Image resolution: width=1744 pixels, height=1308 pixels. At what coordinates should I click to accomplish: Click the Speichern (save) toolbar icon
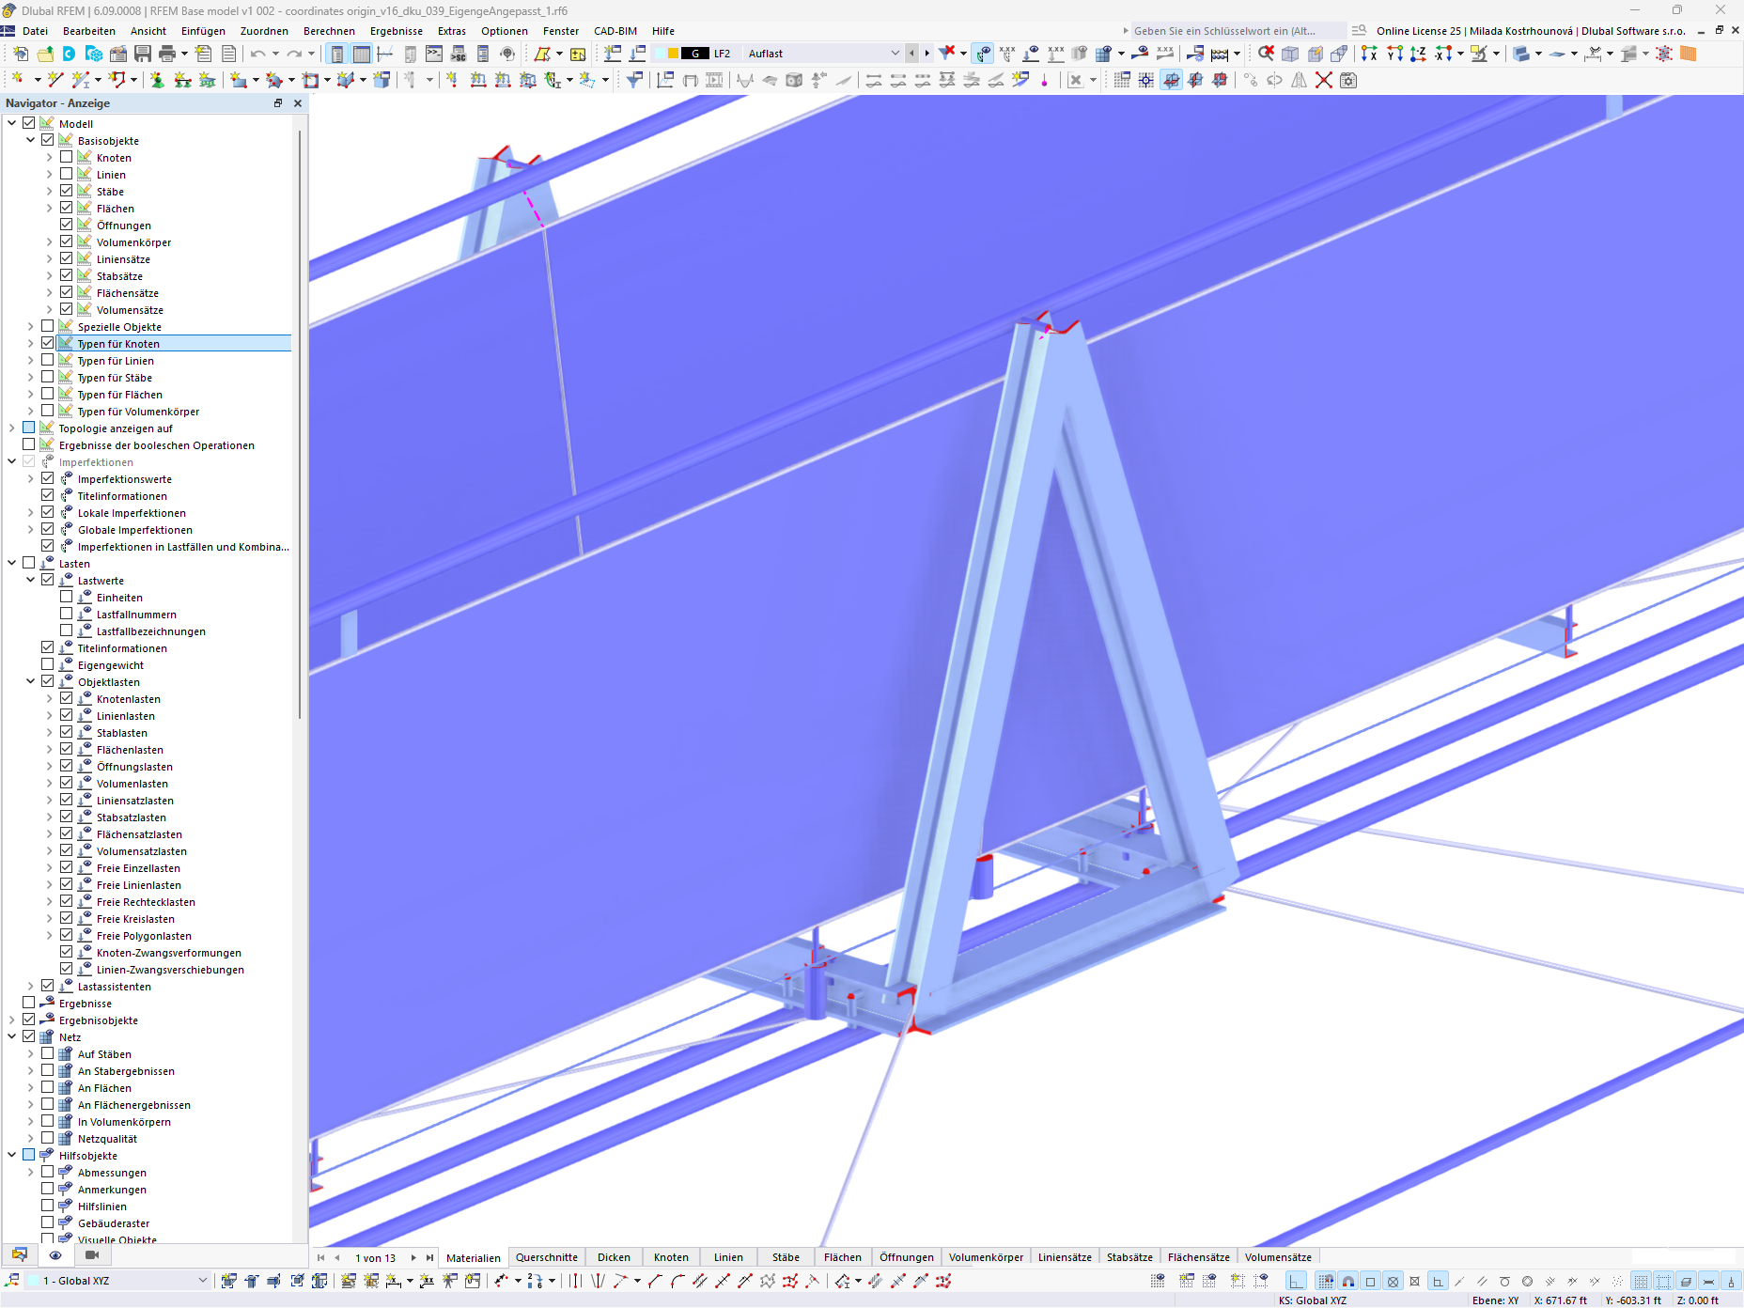pyautogui.click(x=142, y=54)
